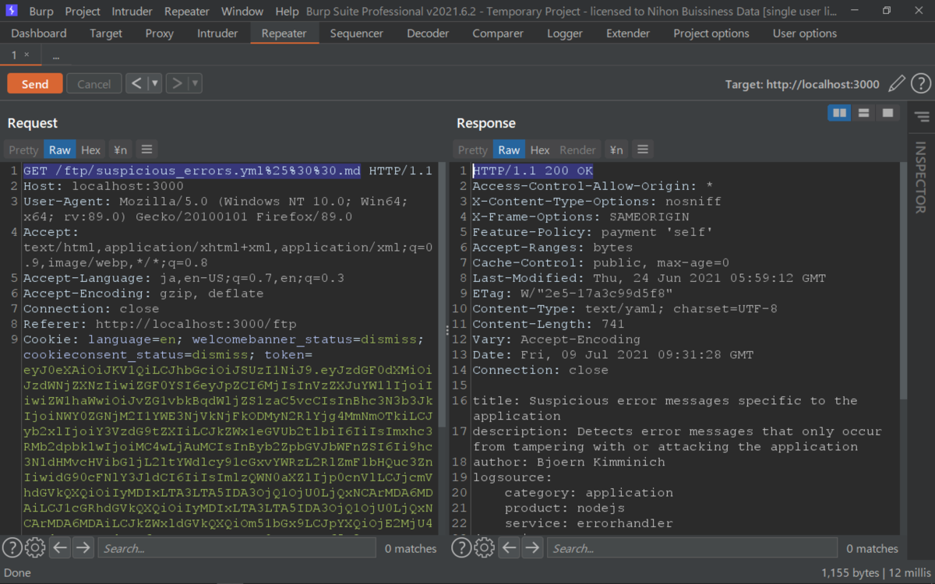Open the Intruder menu

132,11
